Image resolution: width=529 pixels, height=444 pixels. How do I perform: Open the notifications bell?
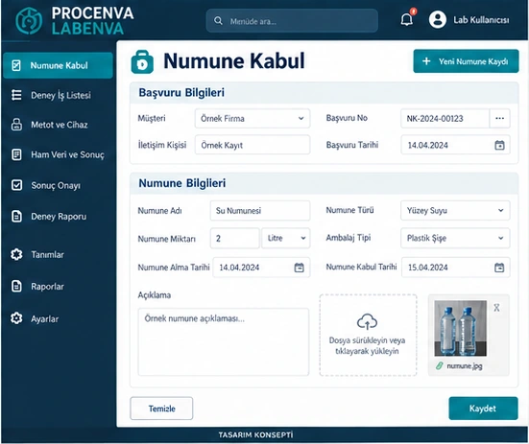pos(407,19)
